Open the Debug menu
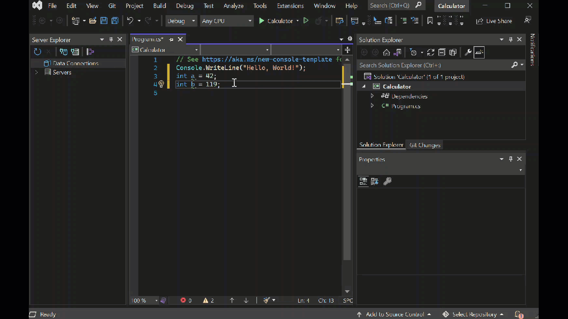This screenshot has width=568, height=319. [185, 6]
